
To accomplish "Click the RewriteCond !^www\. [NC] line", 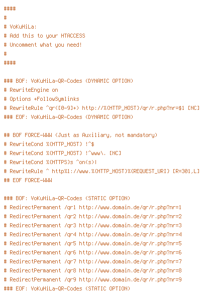I will click(62, 153).
